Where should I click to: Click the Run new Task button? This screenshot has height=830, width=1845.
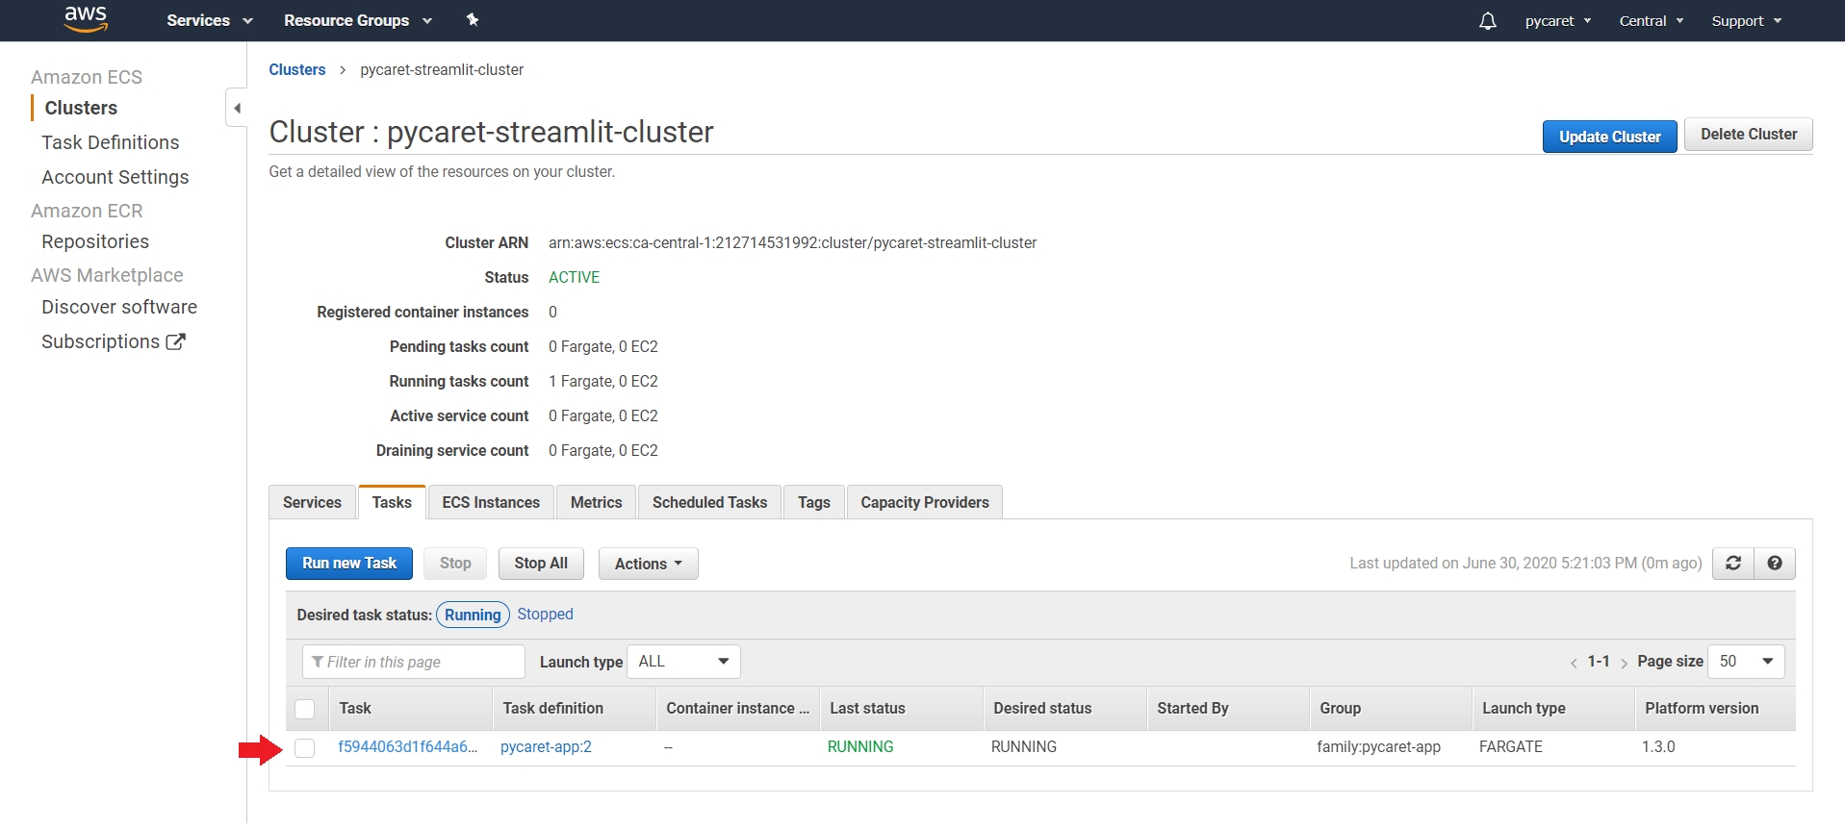pos(349,564)
